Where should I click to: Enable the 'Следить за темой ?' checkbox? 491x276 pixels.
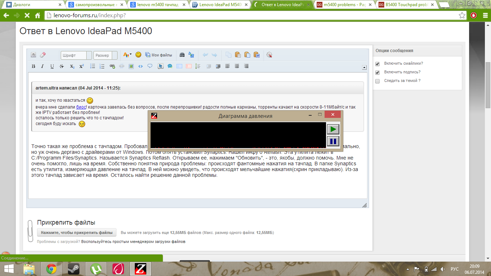click(x=377, y=81)
